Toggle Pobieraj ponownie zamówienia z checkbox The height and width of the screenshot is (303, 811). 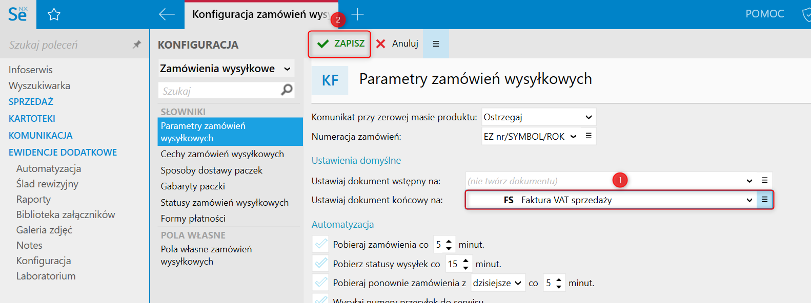tap(321, 283)
